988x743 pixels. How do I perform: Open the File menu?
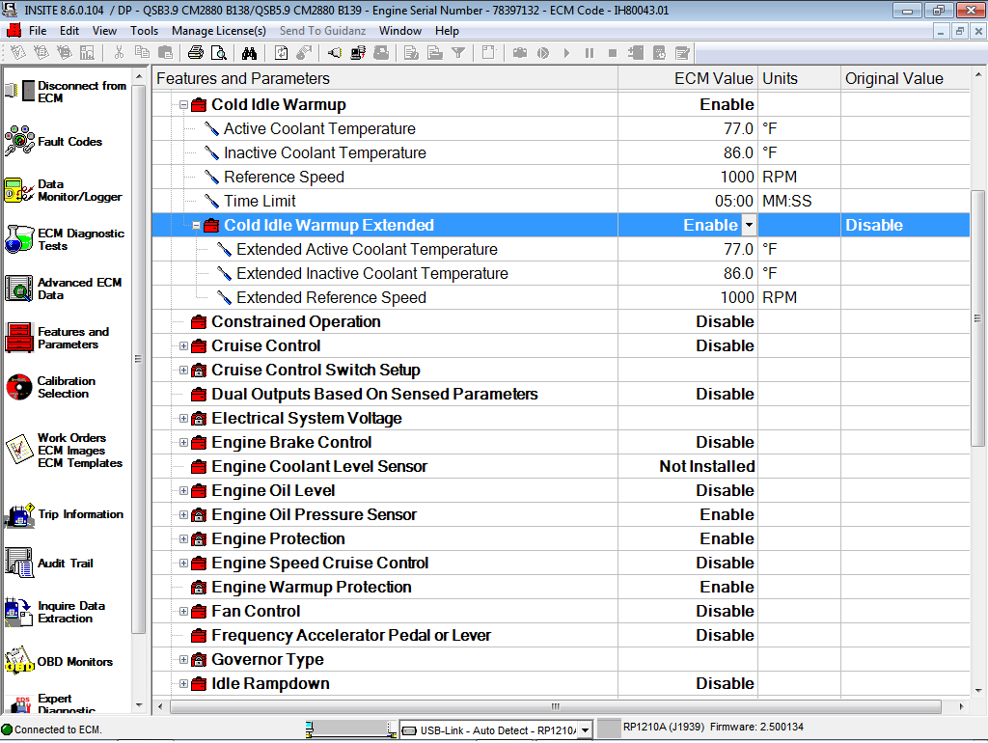coord(38,31)
